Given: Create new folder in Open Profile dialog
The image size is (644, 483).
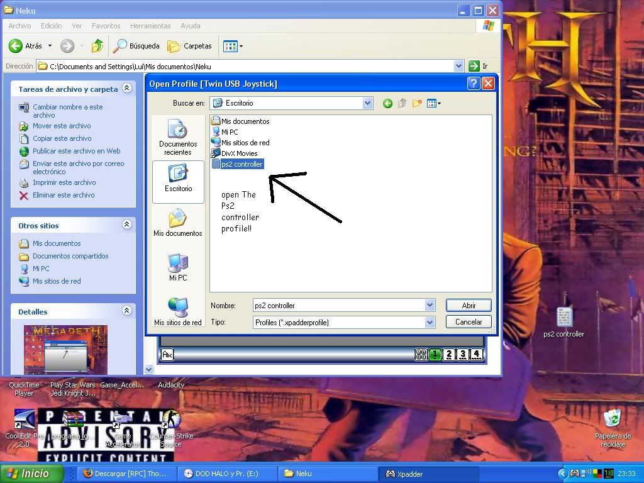Looking at the screenshot, I should pos(417,104).
